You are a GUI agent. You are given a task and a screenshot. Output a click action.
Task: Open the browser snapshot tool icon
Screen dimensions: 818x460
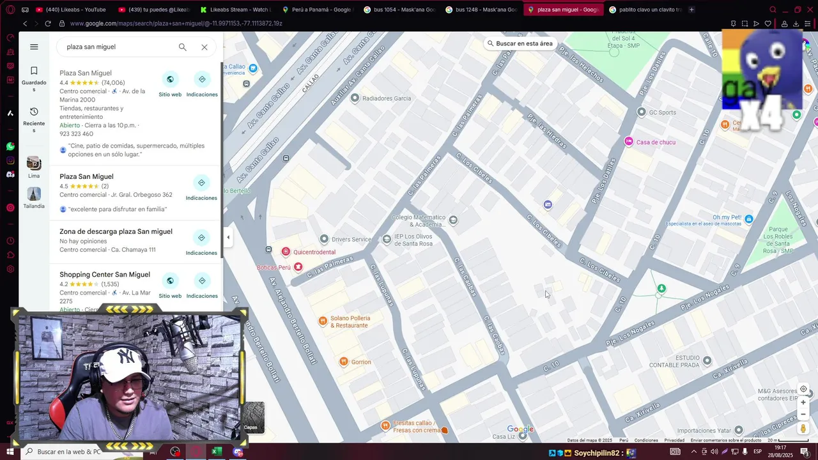745,24
